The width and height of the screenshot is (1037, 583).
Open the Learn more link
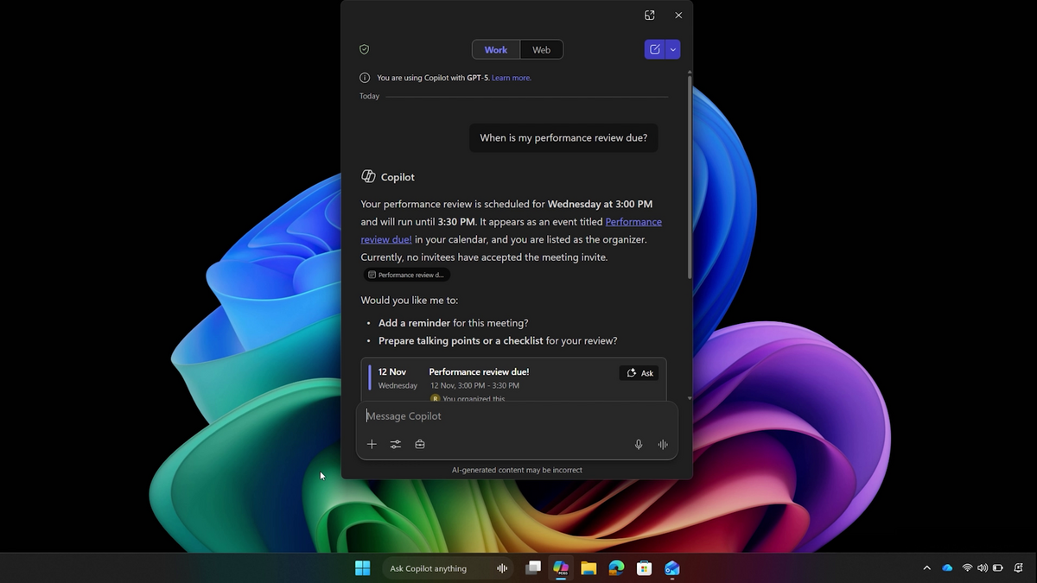(511, 78)
